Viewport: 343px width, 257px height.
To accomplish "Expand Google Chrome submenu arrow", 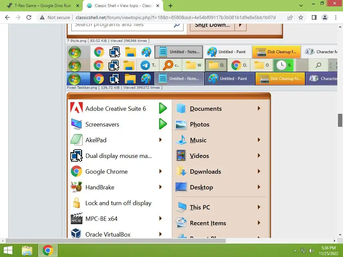I will click(160, 171).
